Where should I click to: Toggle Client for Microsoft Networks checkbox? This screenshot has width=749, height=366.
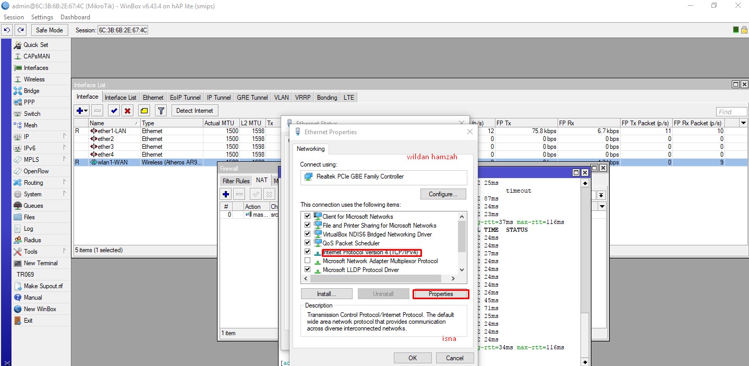pyautogui.click(x=307, y=216)
